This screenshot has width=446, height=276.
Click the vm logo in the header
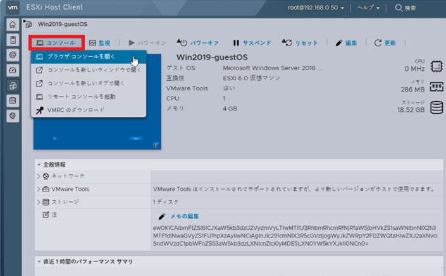click(12, 8)
